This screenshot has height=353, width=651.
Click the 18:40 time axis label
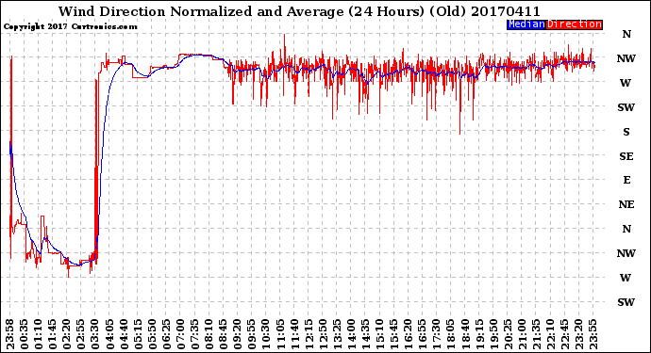click(464, 334)
